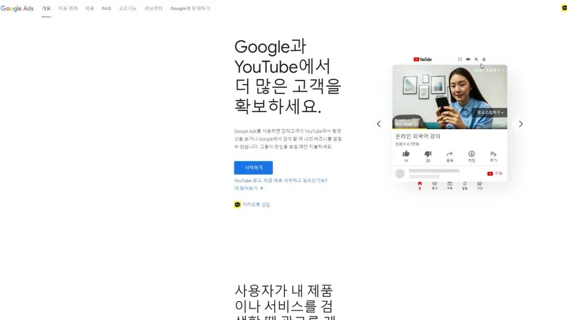The width and height of the screenshot is (567, 320).
Task: Open the 고급기능 tab
Action: point(128,8)
